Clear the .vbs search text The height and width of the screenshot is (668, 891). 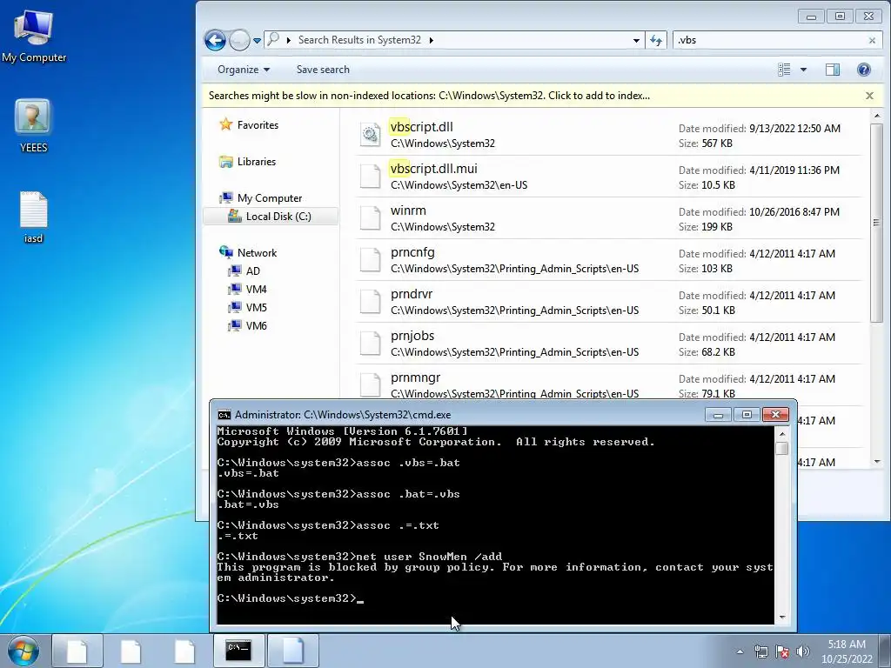872,40
